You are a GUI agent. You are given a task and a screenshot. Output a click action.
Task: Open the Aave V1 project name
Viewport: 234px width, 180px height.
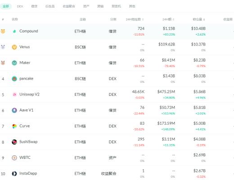(x=27, y=110)
